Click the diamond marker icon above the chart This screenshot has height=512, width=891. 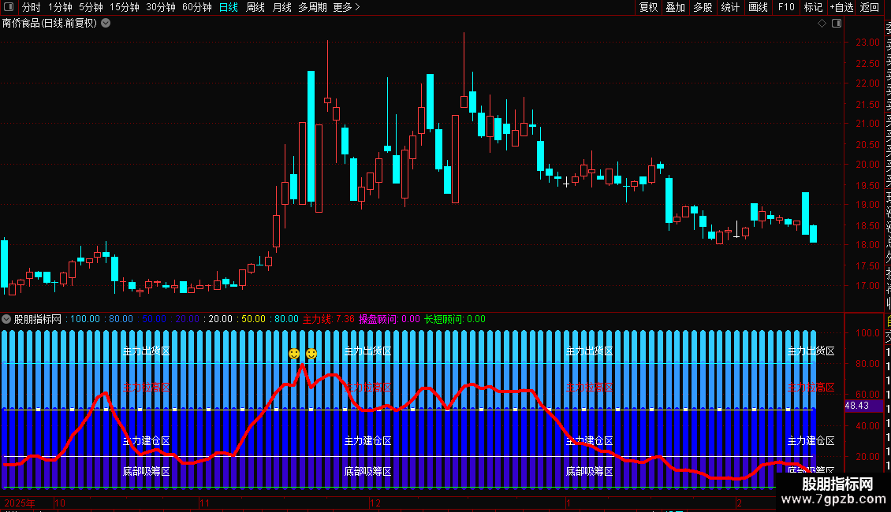822,24
